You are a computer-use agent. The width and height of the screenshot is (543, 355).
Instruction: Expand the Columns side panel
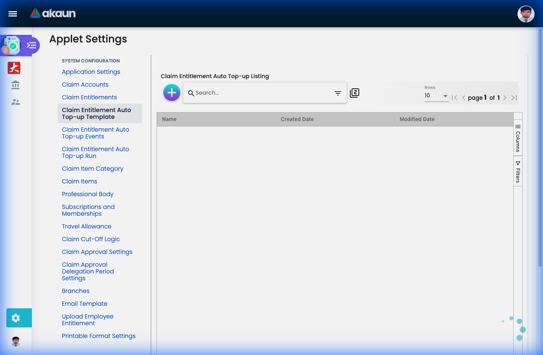point(518,138)
